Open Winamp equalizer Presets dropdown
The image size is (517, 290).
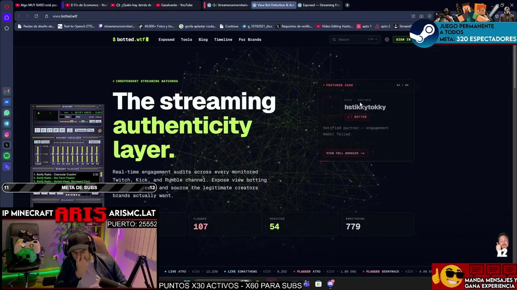coord(95,142)
